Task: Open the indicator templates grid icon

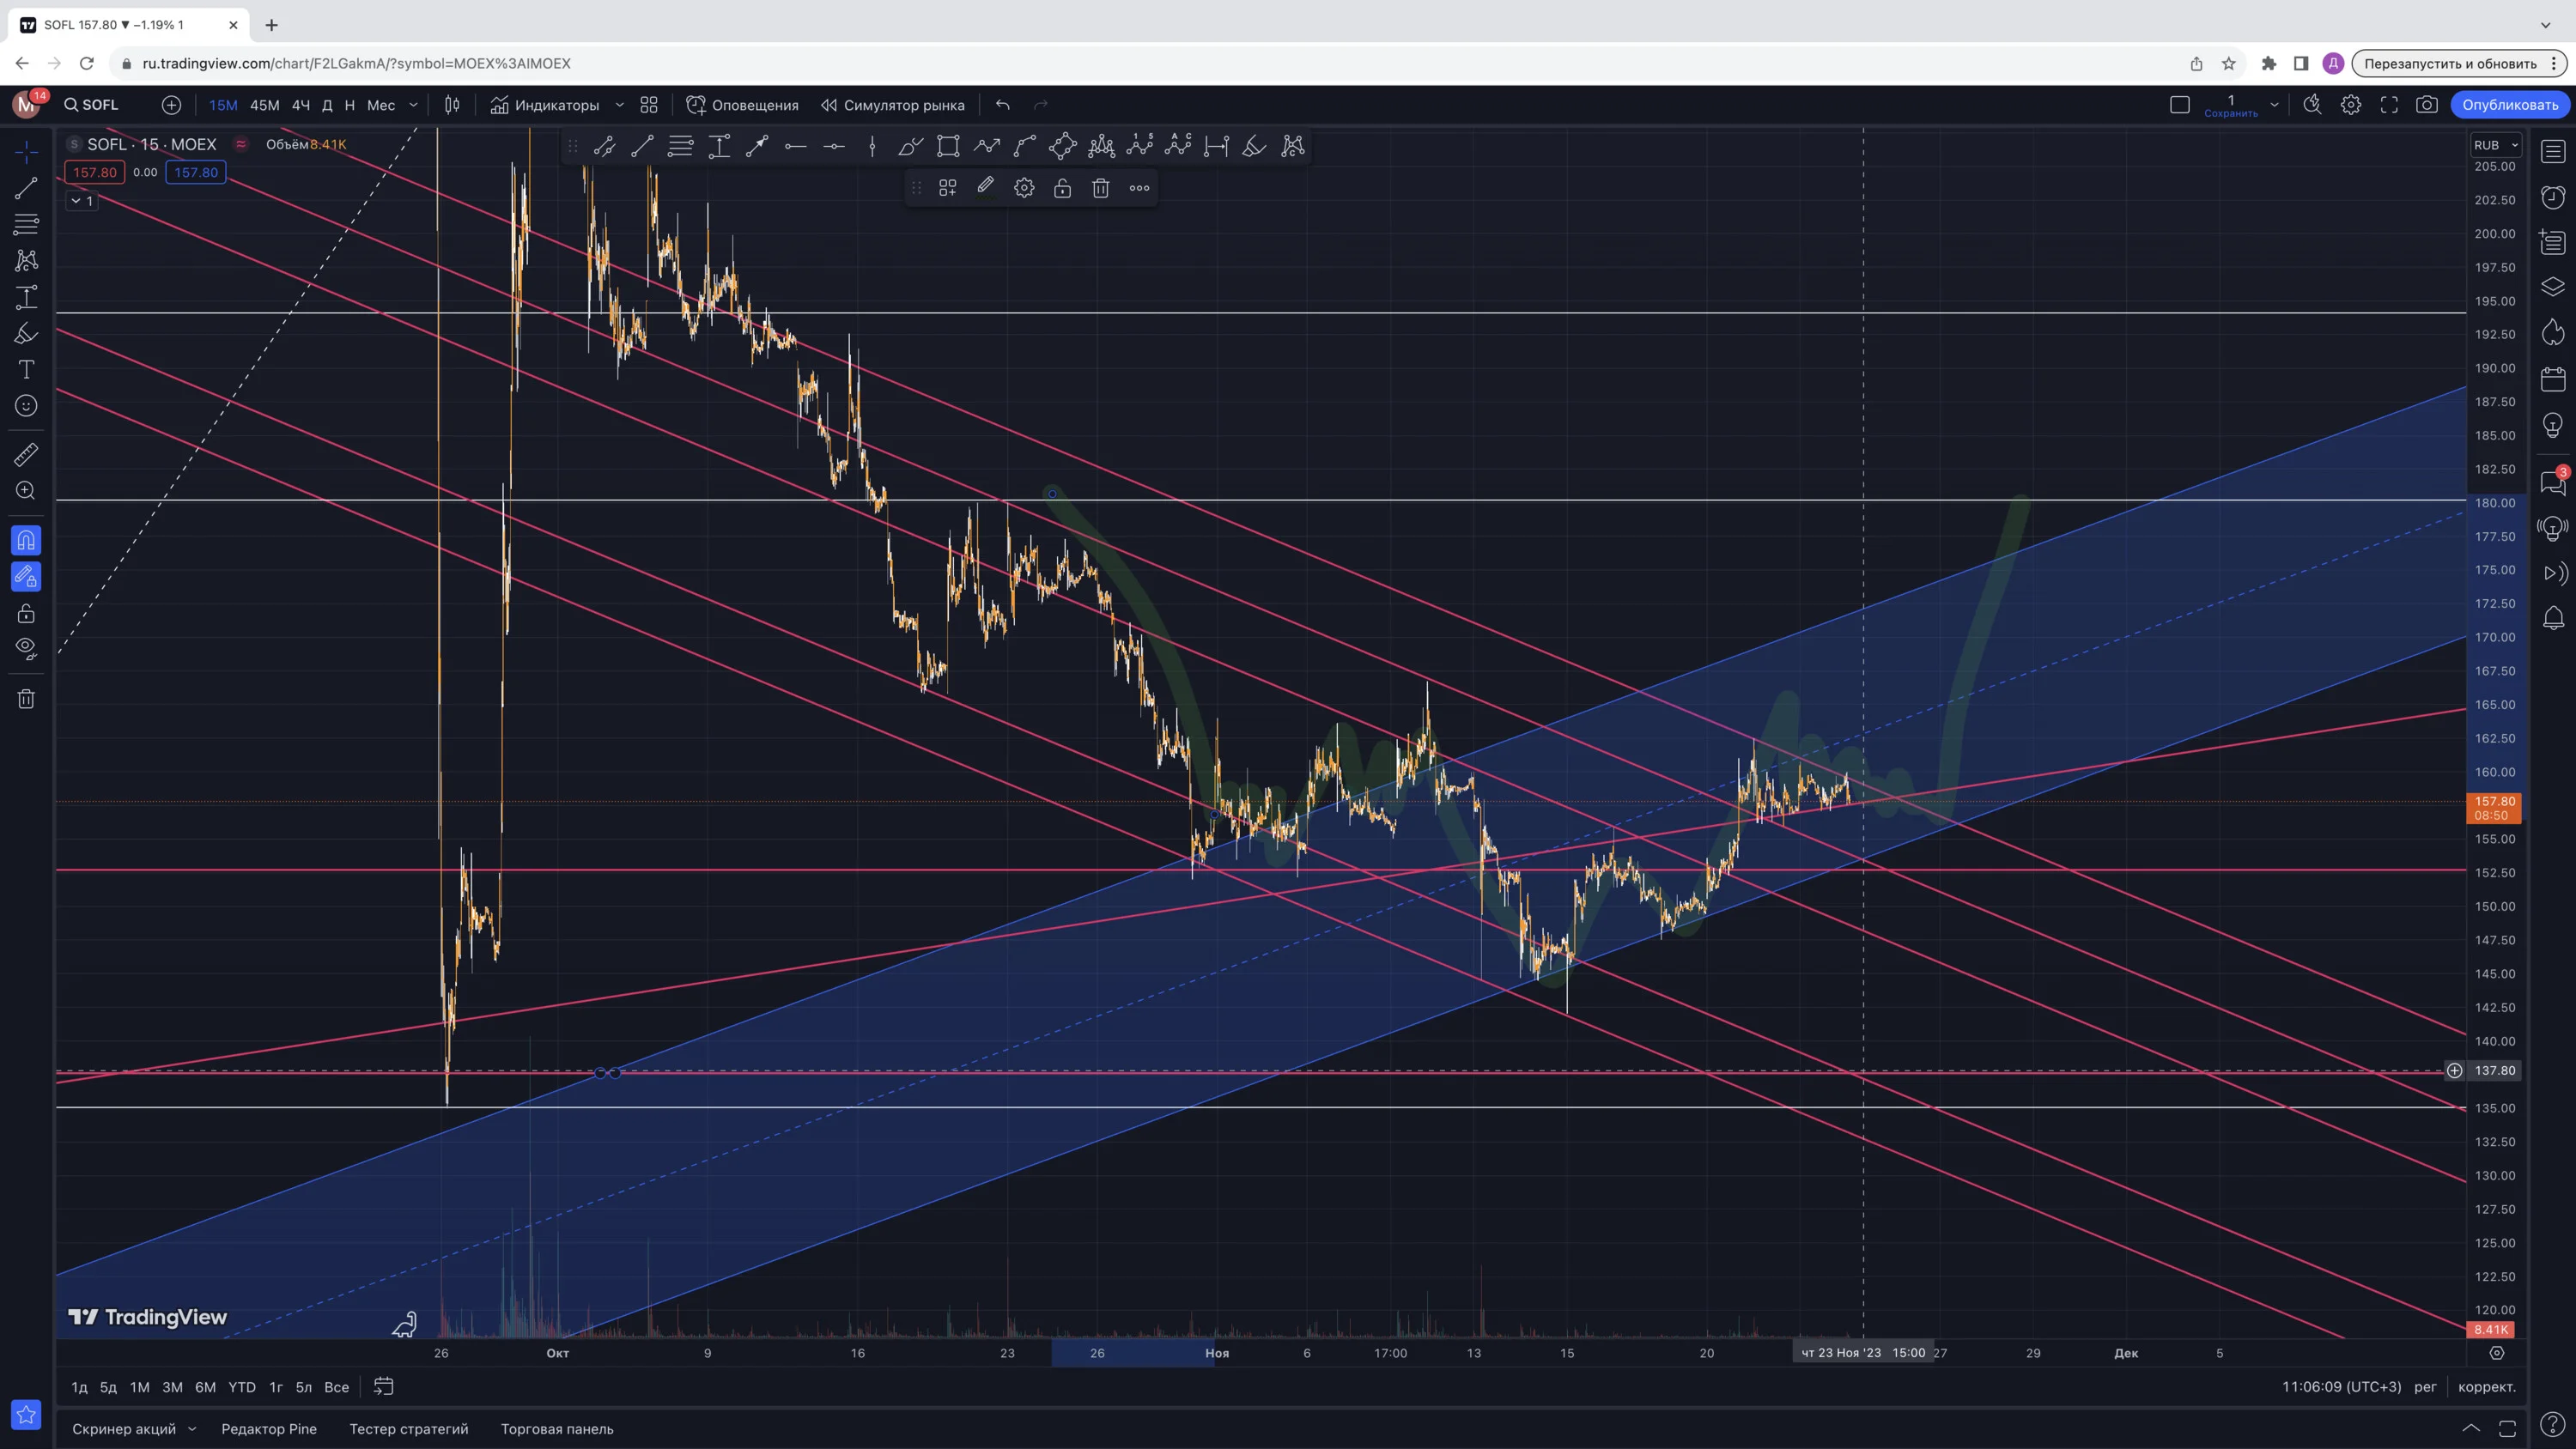Action: (649, 105)
